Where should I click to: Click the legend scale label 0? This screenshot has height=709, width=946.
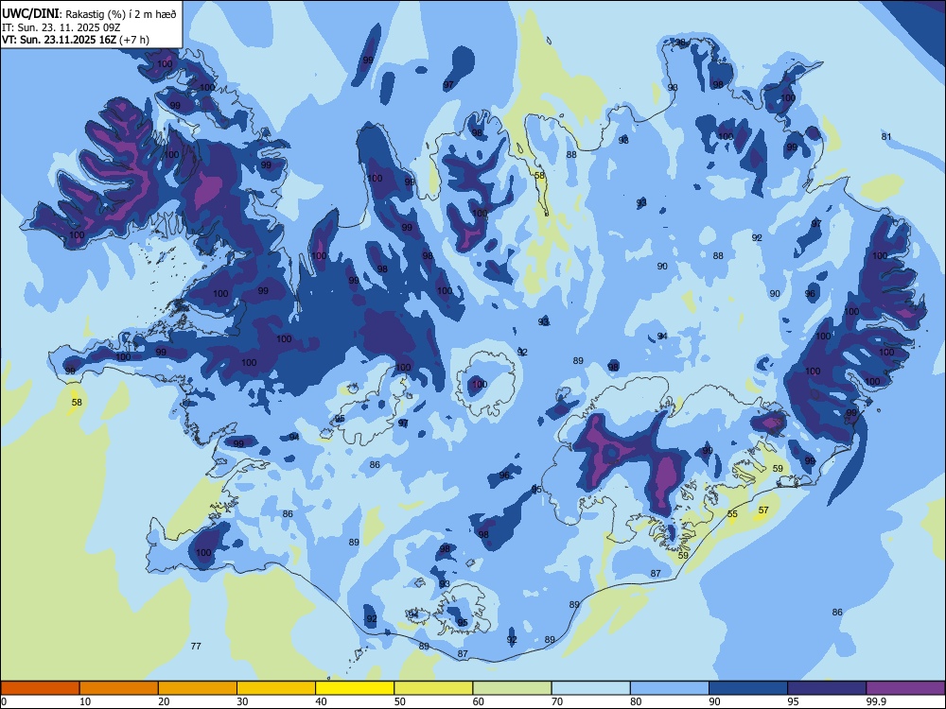tap(4, 701)
